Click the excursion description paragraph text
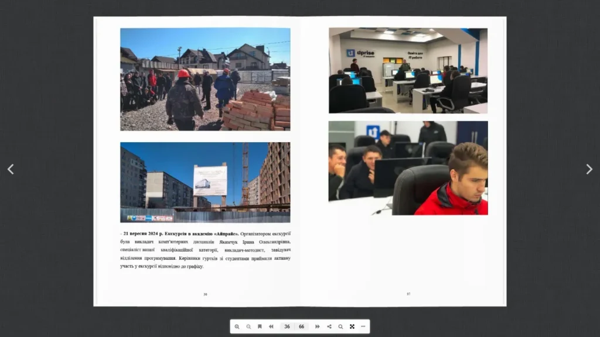 [x=205, y=250]
